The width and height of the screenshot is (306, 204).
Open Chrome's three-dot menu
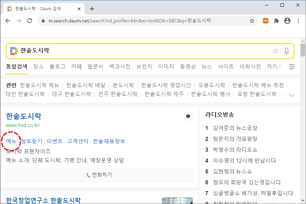point(298,21)
